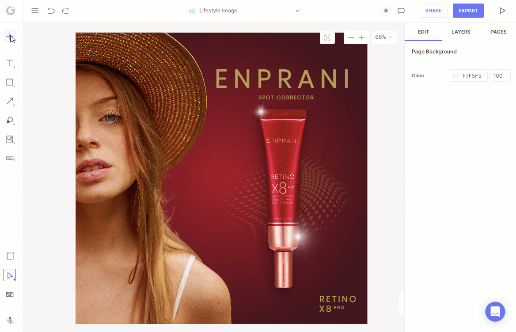Expand the Lifestyle Image title chevron
The width and height of the screenshot is (516, 332).
tap(297, 11)
